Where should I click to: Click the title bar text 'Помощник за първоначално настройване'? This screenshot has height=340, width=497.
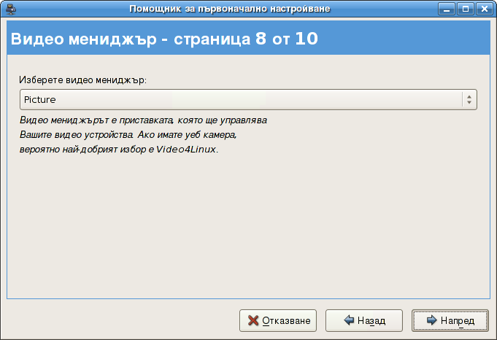[229, 9]
